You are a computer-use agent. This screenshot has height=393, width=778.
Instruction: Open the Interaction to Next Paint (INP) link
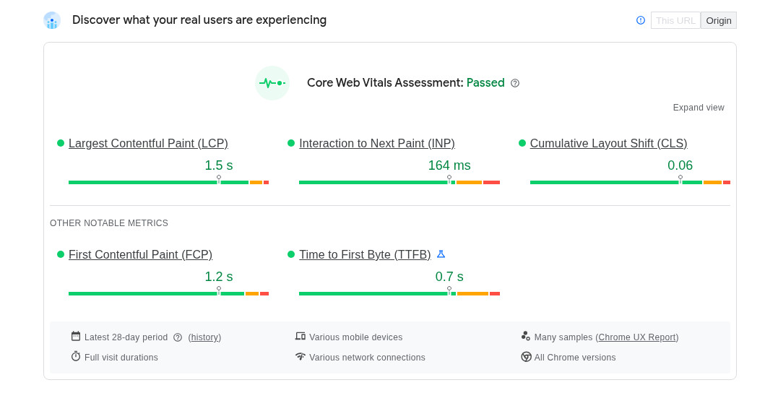377,143
